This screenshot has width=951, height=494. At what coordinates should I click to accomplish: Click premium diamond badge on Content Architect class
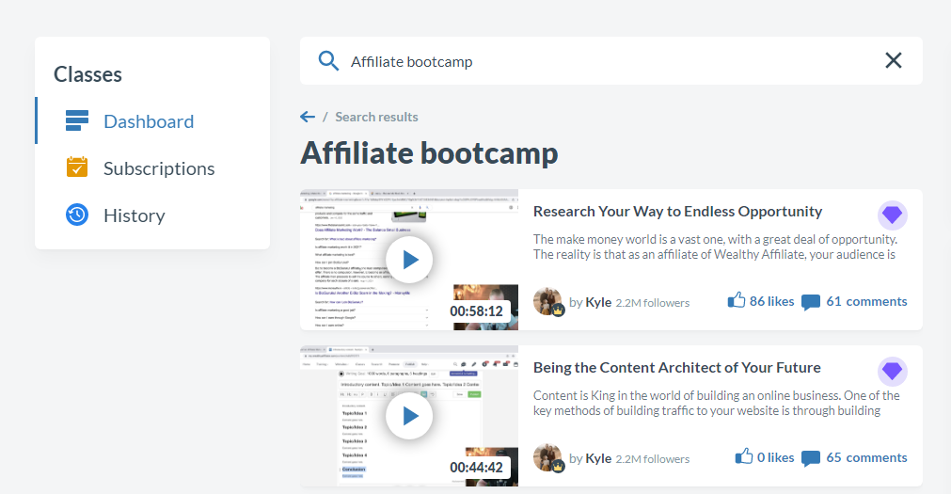[892, 372]
